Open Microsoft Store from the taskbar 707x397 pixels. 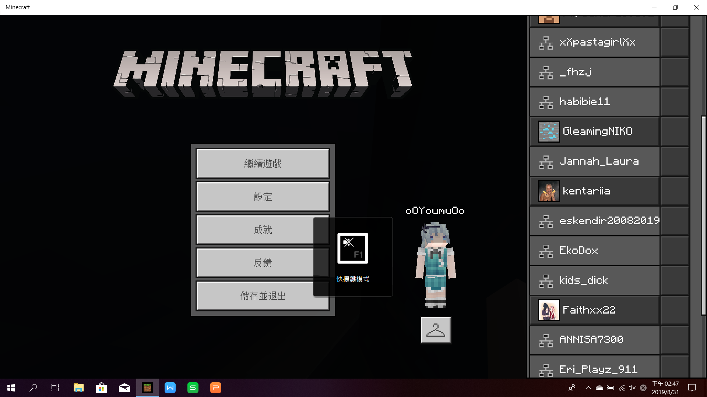(101, 388)
